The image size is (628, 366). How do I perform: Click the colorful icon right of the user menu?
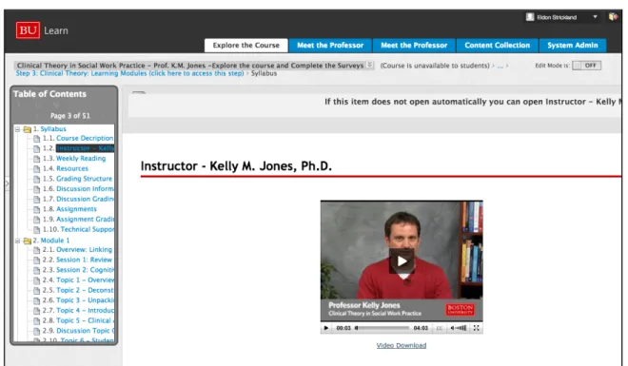tap(613, 17)
